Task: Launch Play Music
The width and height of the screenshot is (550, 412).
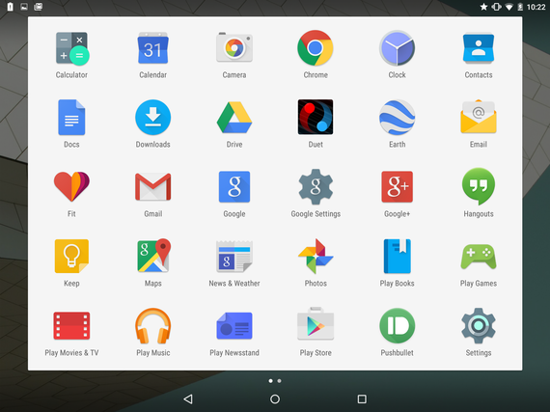Action: tap(152, 326)
